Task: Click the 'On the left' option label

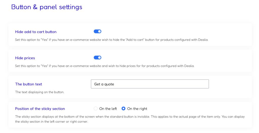Action: (x=108, y=109)
